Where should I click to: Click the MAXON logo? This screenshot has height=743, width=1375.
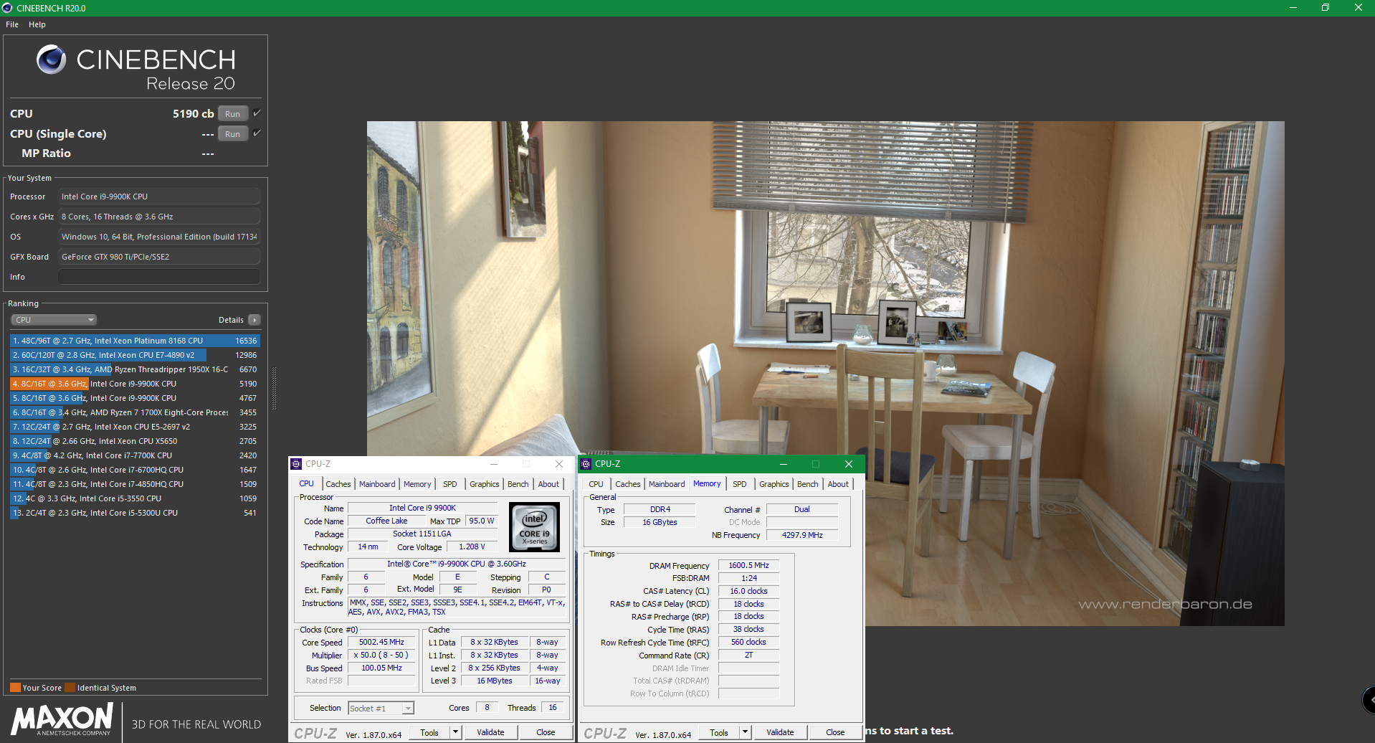[x=62, y=719]
